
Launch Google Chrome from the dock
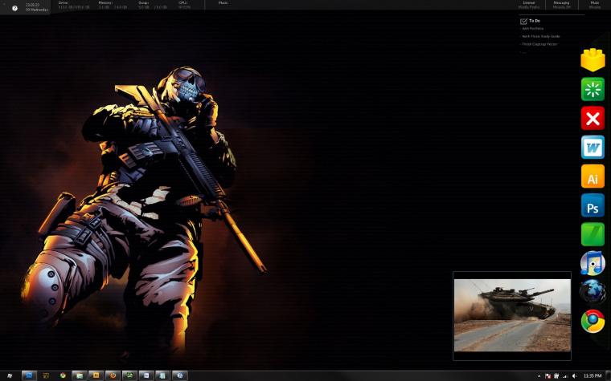[593, 321]
